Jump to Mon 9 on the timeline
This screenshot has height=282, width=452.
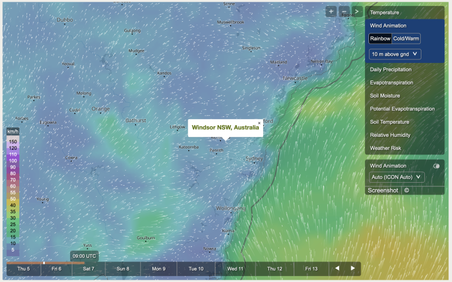(158, 268)
